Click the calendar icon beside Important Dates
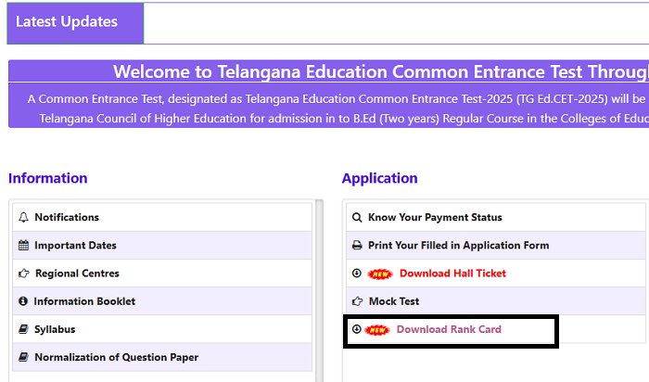Viewport: 649px width, 382px height. pos(23,246)
